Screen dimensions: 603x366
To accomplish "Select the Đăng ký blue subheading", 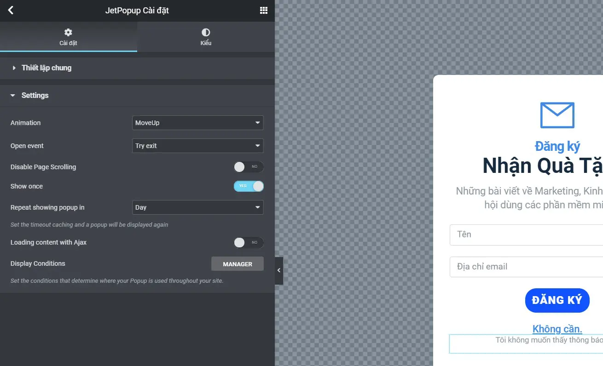I will pos(557,146).
